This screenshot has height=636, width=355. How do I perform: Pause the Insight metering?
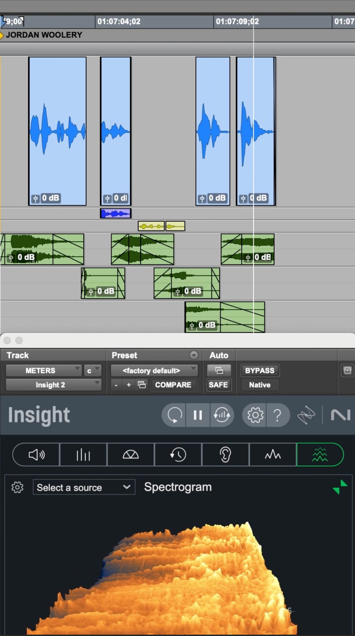(x=198, y=415)
